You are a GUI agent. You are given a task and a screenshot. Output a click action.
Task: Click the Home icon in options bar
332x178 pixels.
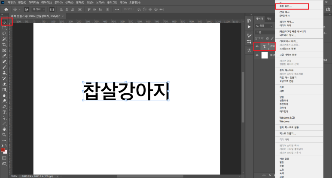[x=6, y=9]
